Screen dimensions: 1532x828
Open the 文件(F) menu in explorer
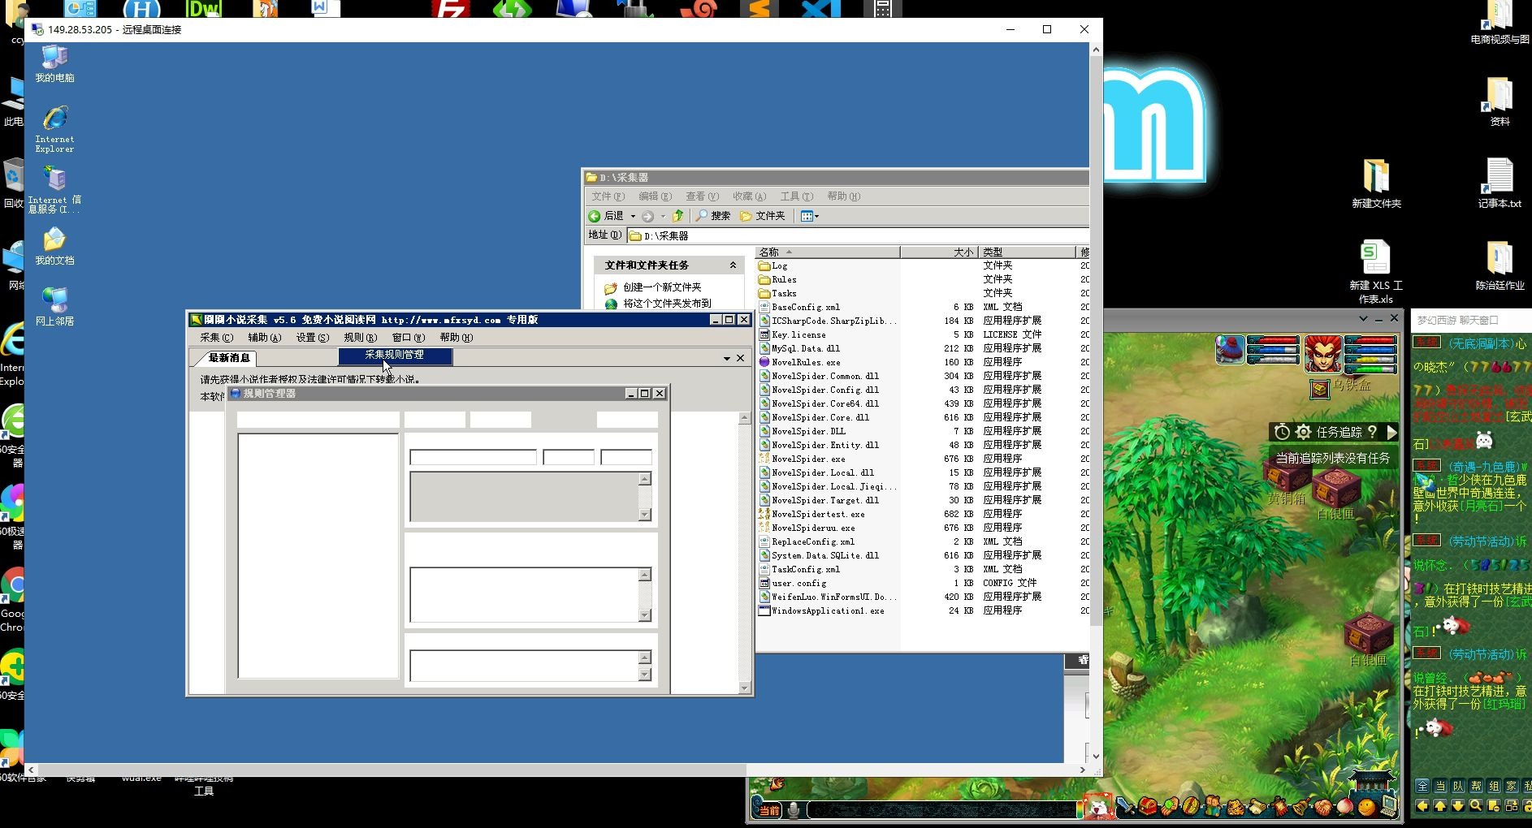pos(608,196)
